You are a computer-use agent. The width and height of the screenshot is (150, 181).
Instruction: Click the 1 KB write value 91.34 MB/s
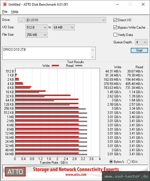[x=113, y=75]
